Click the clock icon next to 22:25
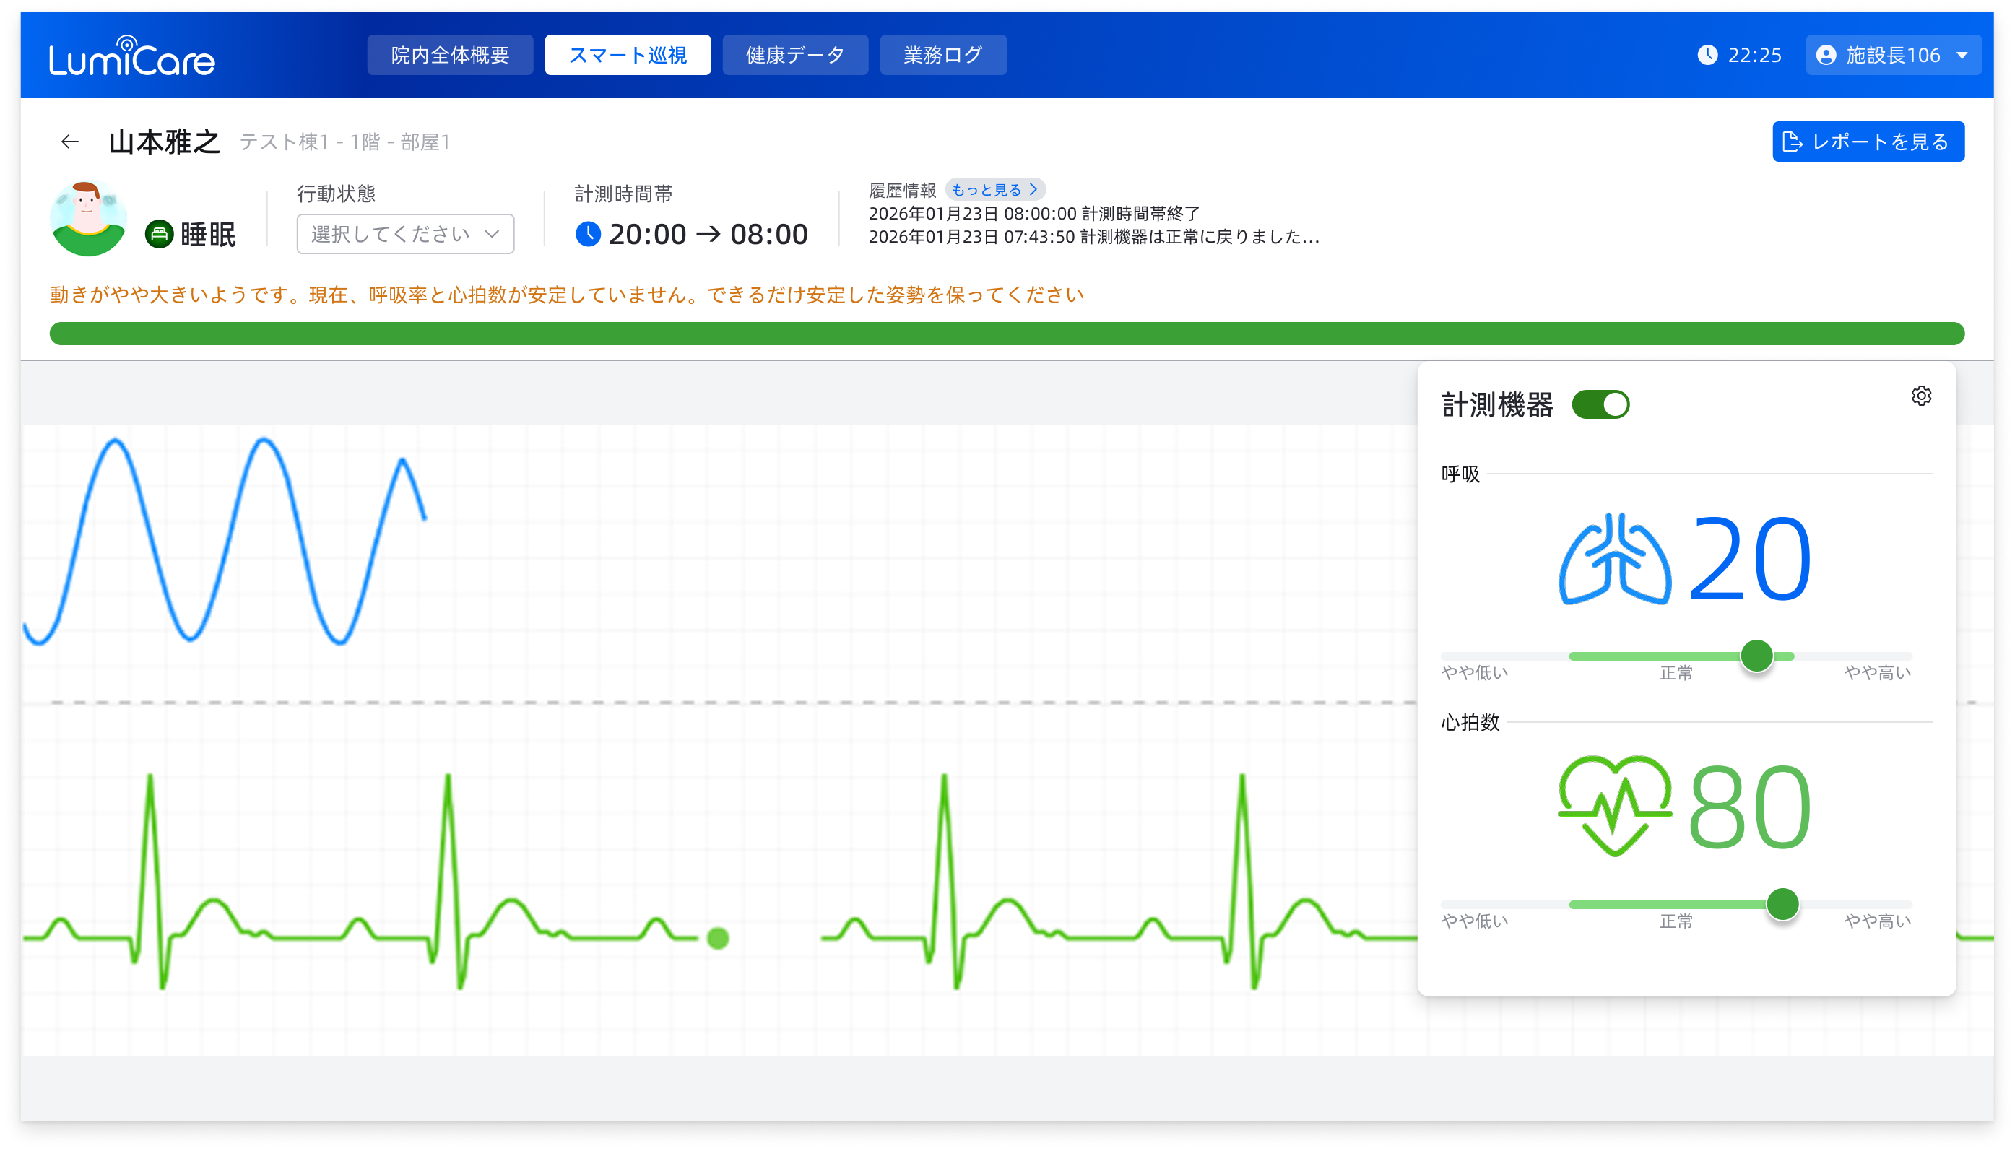Screen dimensions: 2015x1151 [1707, 55]
